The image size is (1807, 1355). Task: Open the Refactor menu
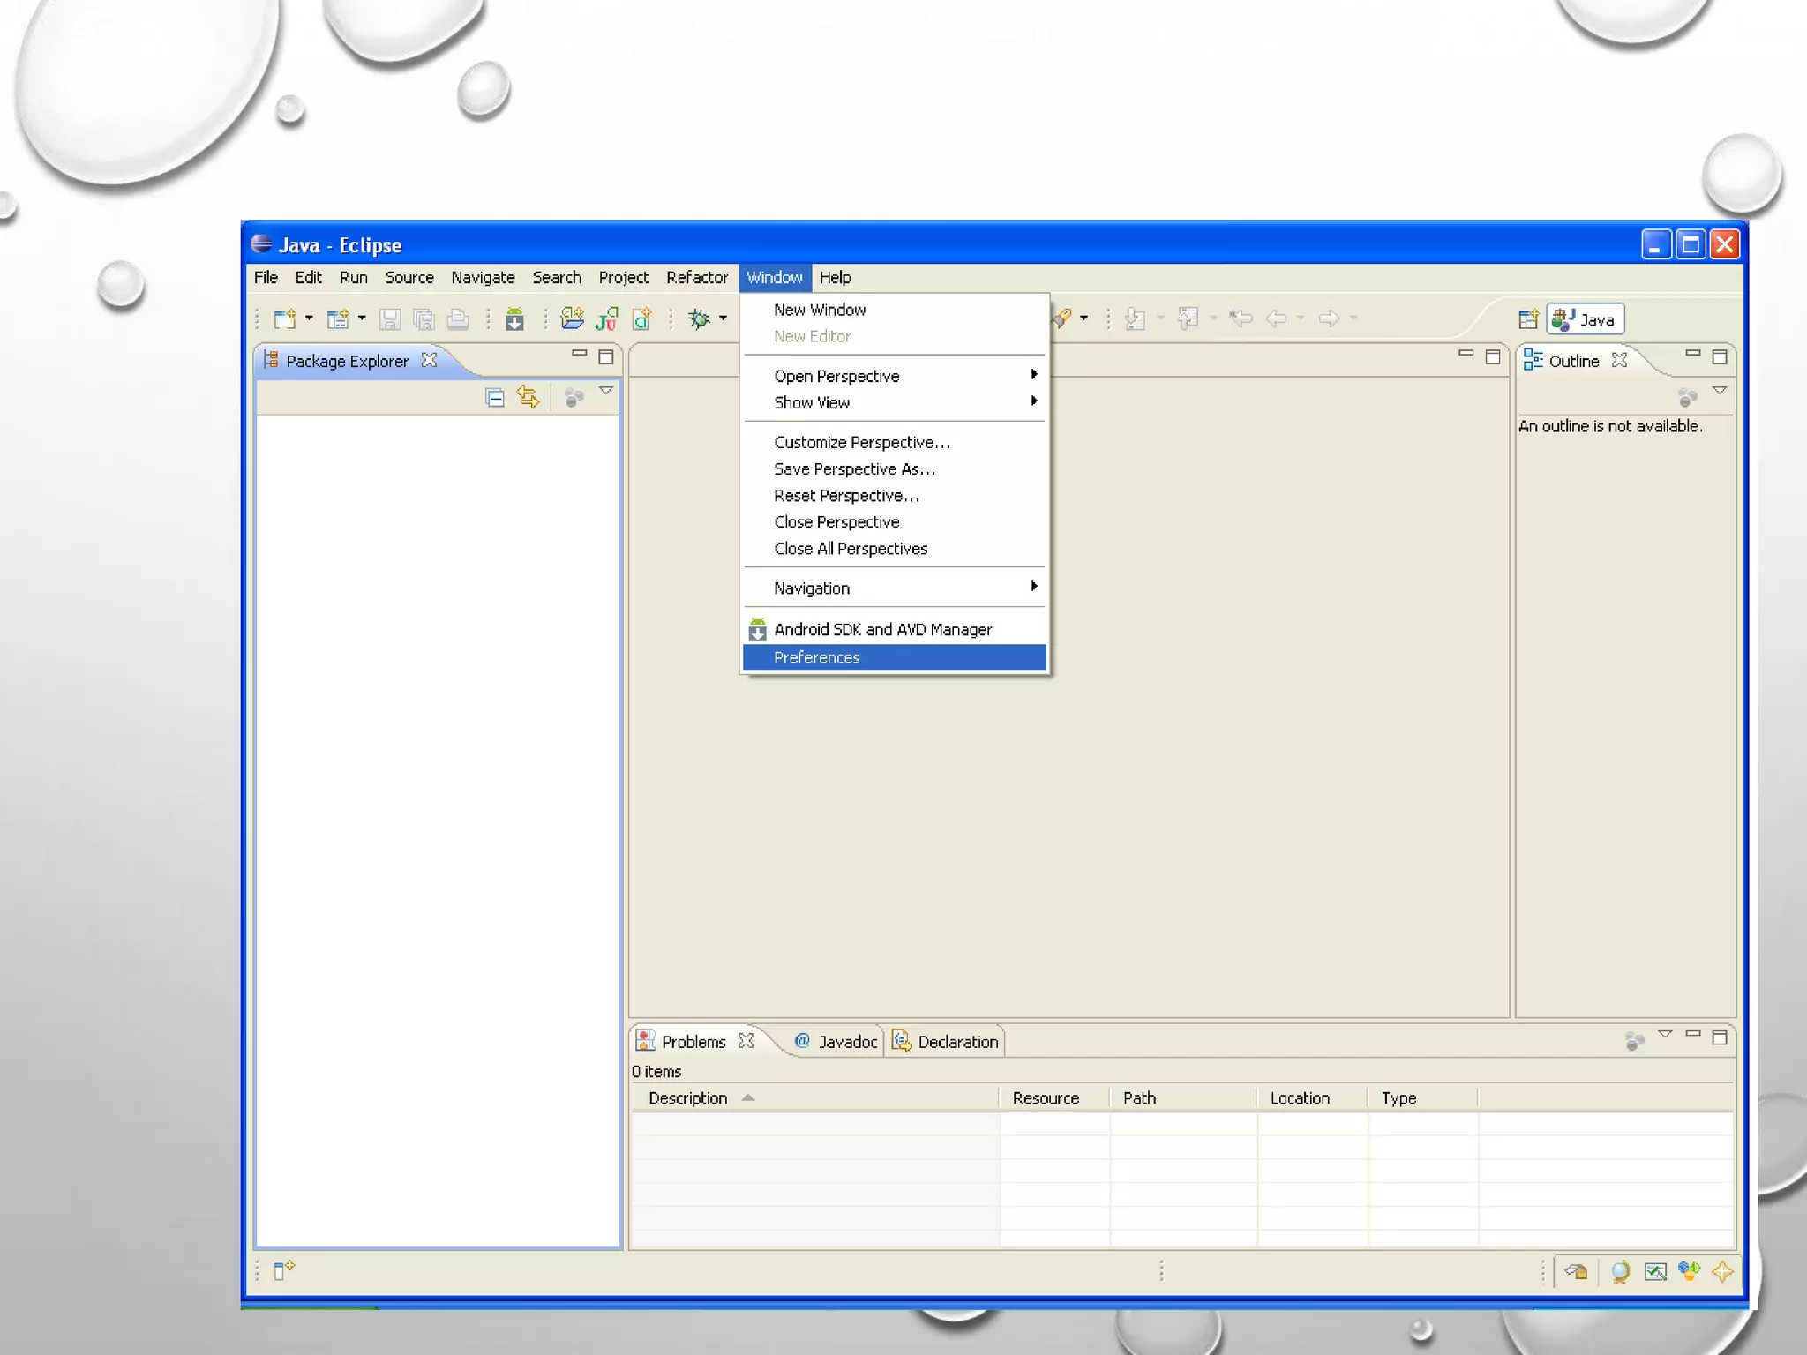coord(697,277)
